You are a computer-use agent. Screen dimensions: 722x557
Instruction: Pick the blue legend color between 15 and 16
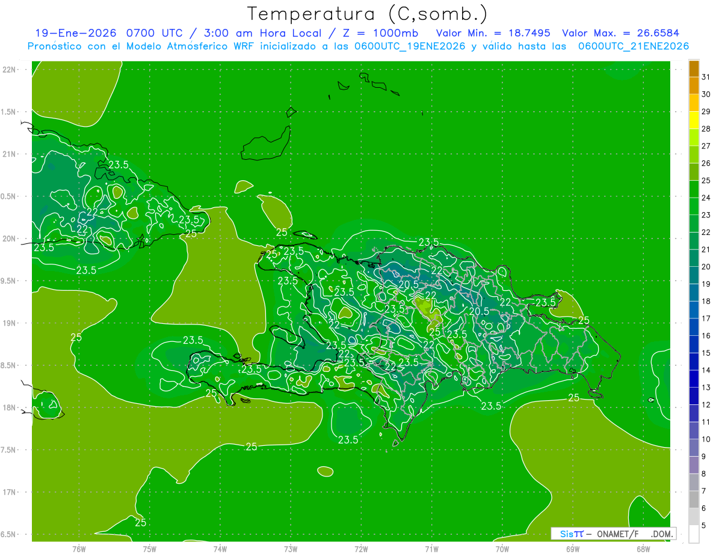(x=694, y=344)
